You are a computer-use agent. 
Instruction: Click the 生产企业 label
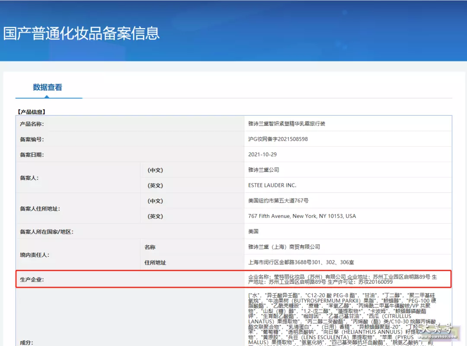[32, 280]
